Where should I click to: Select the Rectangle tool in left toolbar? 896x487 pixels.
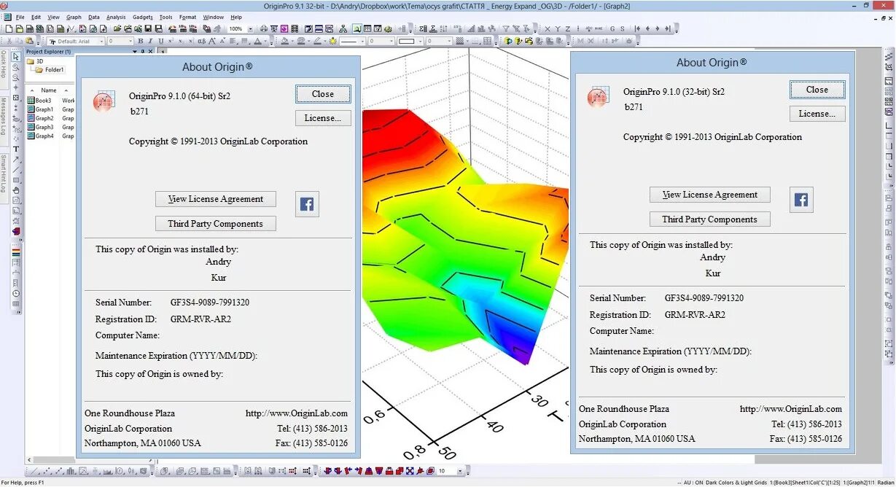[x=16, y=179]
